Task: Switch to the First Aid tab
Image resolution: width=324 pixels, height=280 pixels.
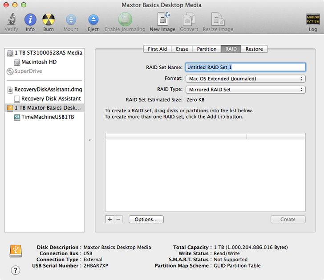Action: [158, 49]
